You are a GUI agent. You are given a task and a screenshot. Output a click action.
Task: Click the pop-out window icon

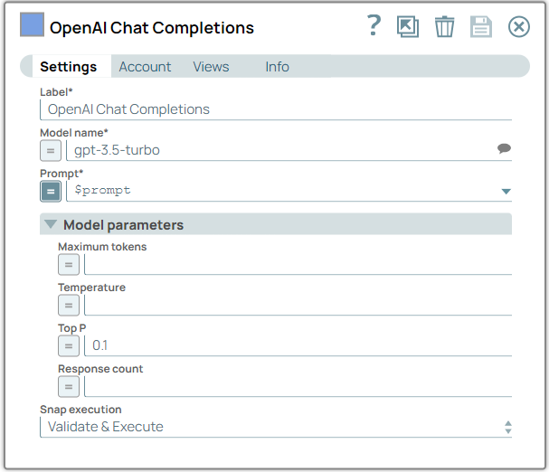(x=408, y=26)
